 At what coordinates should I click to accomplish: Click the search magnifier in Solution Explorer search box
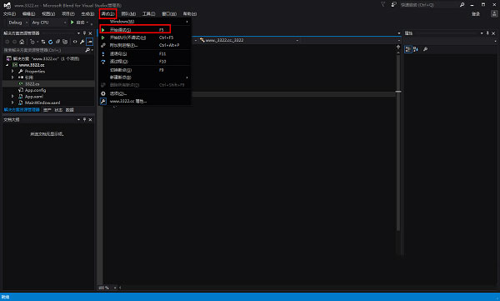(87, 50)
